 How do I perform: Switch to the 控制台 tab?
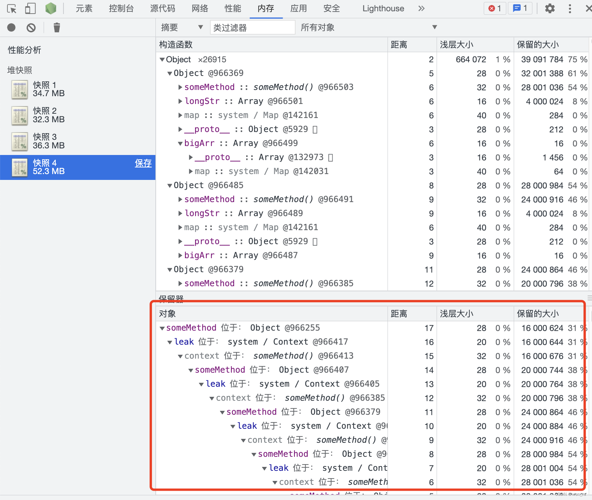click(x=121, y=9)
